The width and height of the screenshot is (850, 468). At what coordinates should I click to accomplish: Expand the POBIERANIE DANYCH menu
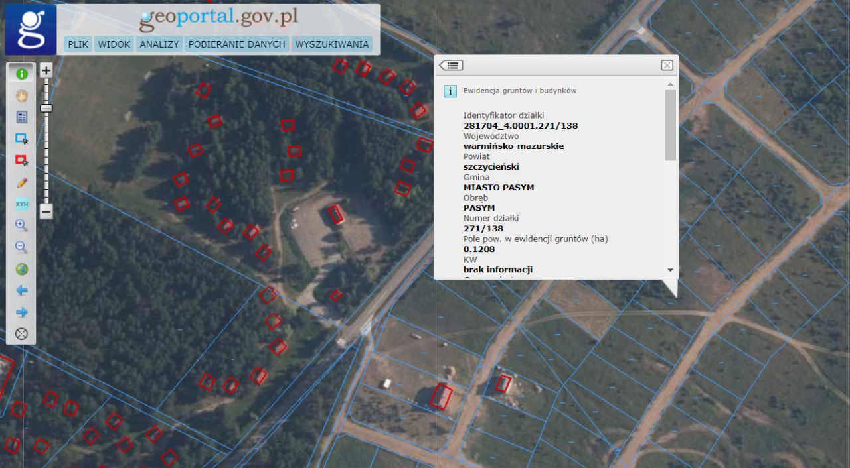tap(237, 44)
